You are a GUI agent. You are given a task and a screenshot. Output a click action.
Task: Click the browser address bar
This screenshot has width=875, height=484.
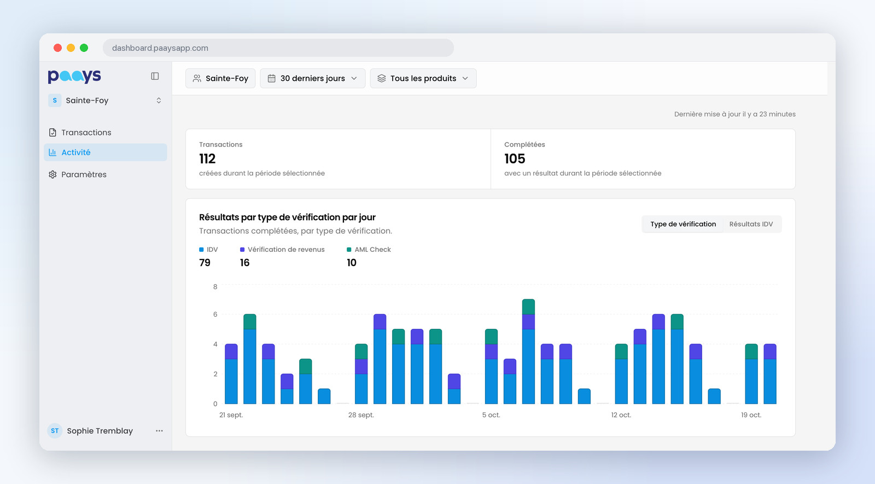tap(278, 48)
